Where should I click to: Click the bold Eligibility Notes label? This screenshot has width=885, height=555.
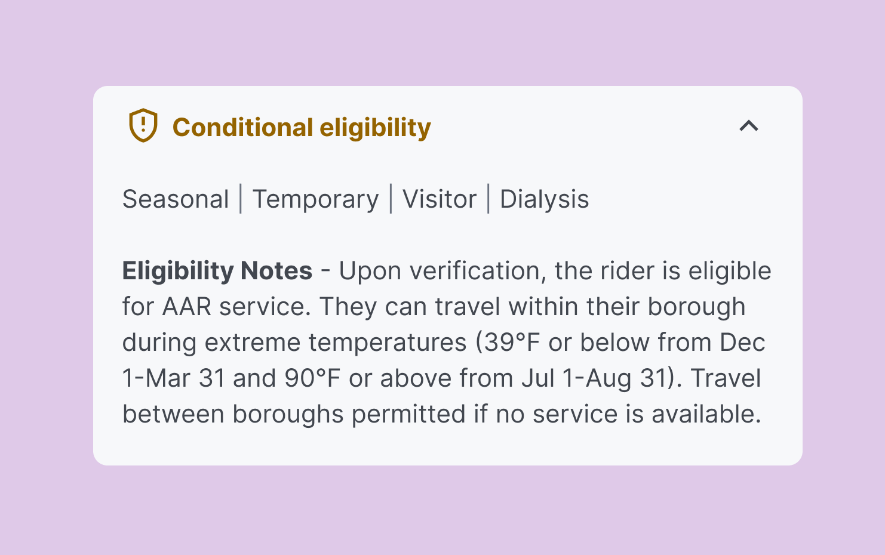217,271
